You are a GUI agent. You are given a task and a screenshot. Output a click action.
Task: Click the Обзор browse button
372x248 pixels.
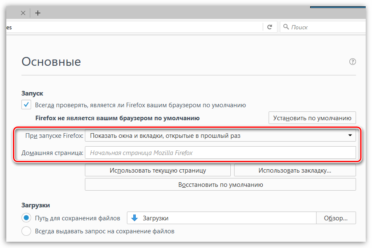coord(335,218)
